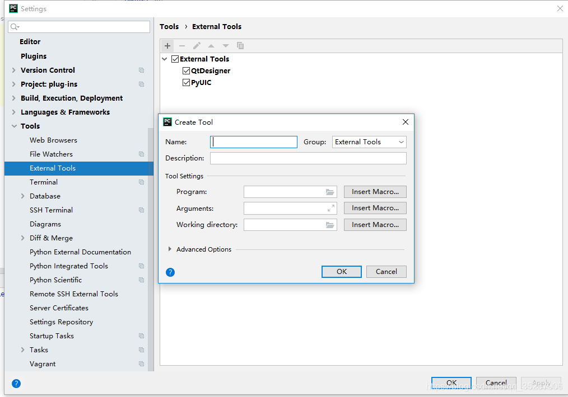Open External Tools settings page
Image resolution: width=568 pixels, height=397 pixels.
[x=79, y=168]
